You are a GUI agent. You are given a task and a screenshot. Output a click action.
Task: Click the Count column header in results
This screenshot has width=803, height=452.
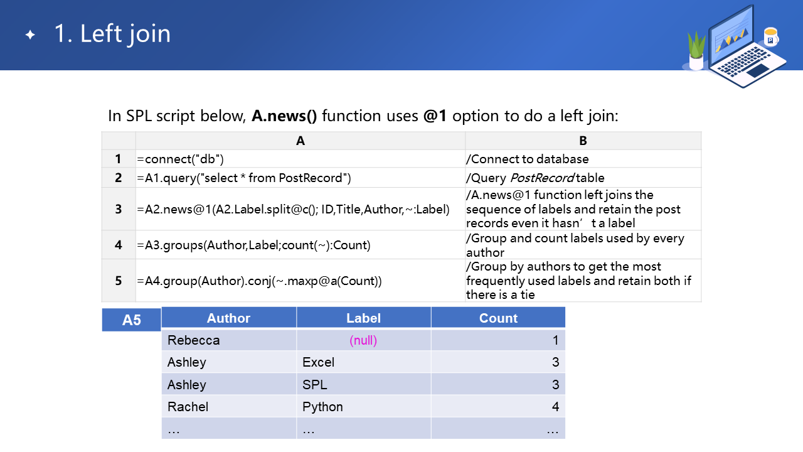coord(498,318)
